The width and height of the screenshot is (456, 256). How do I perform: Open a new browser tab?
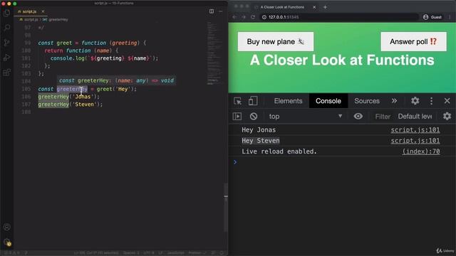point(325,7)
